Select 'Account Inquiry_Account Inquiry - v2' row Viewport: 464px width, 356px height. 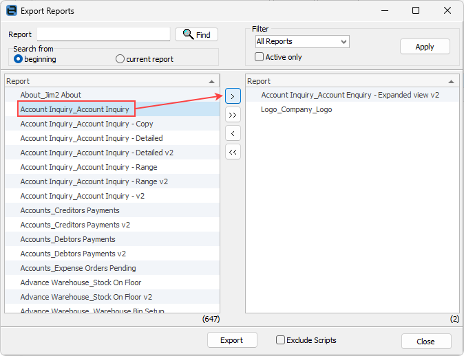pos(112,196)
